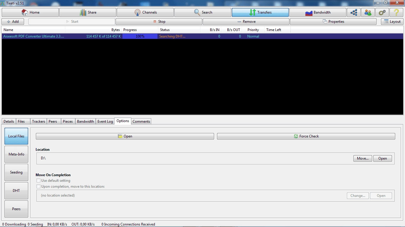
Task: Sort transfers by Name column
Action: click(33, 30)
